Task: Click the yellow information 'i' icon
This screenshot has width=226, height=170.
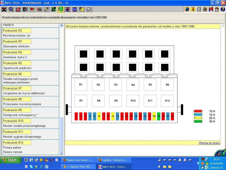Action: click(x=193, y=10)
